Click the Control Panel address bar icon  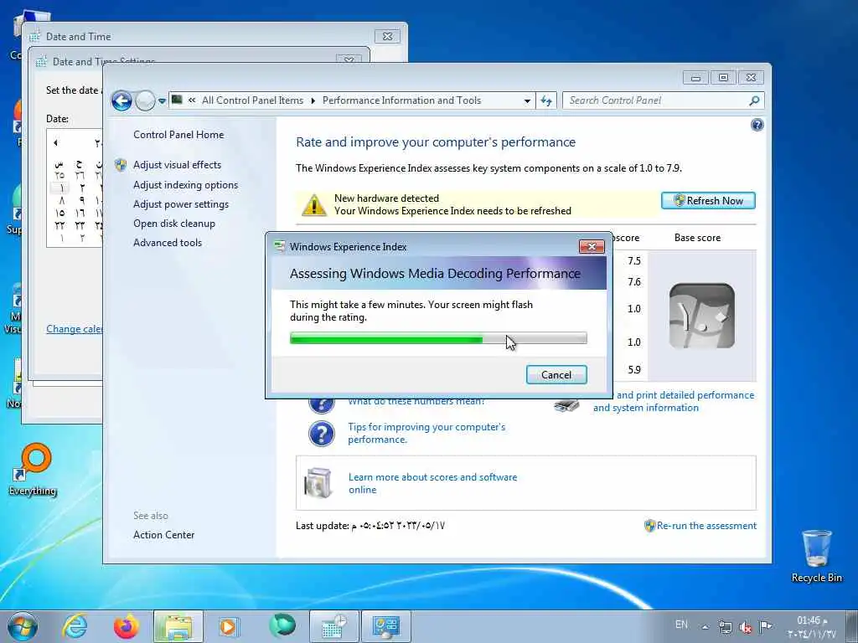177,100
